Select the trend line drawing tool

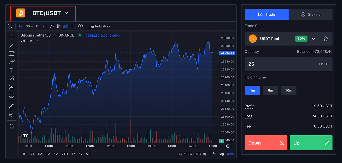coord(12,45)
